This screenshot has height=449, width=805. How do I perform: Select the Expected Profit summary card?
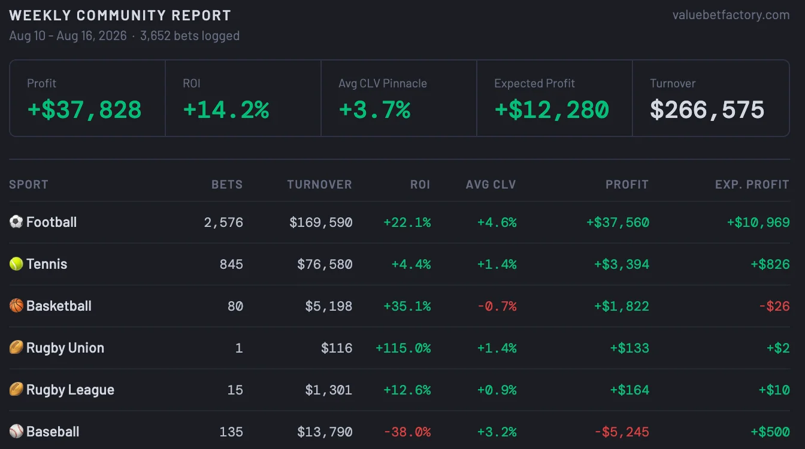pyautogui.click(x=555, y=98)
